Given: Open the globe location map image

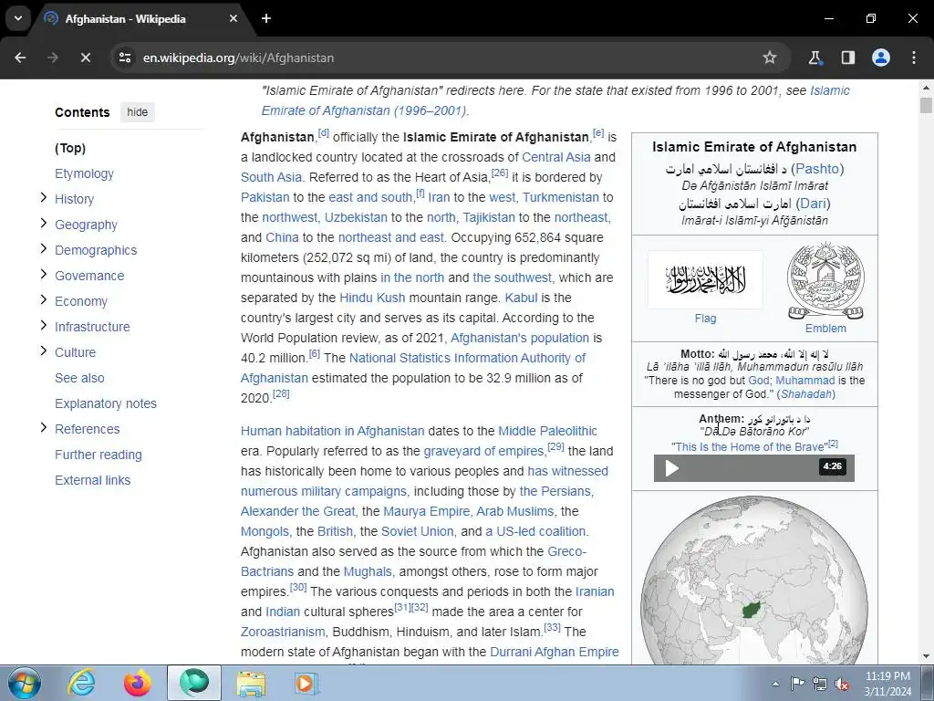Looking at the screenshot, I should [x=754, y=581].
